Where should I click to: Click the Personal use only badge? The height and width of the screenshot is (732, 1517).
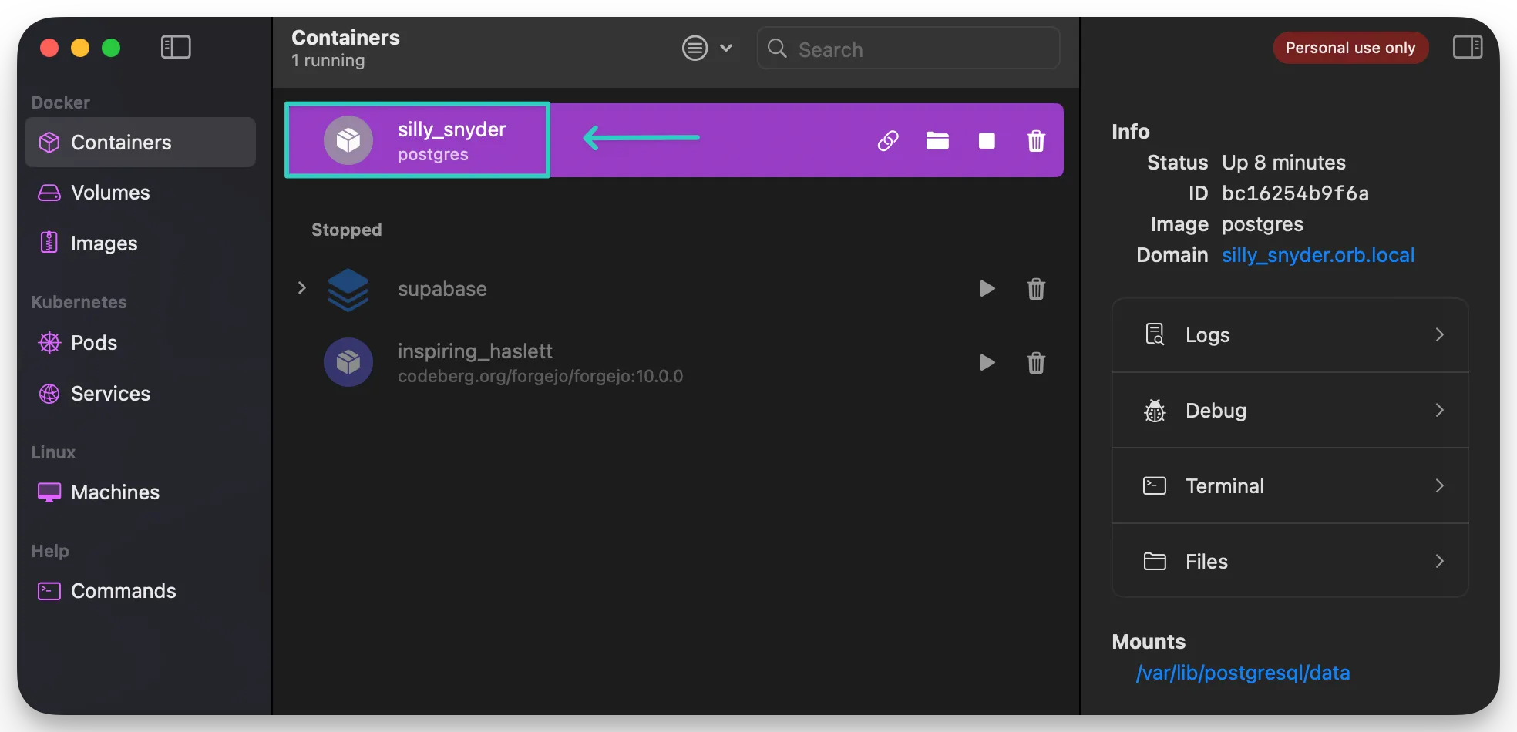[x=1350, y=48]
